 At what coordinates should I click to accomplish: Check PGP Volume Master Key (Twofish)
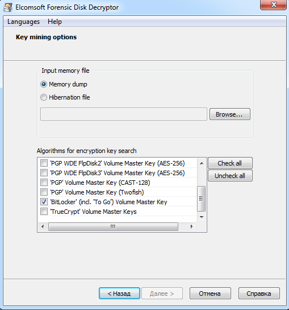point(44,192)
